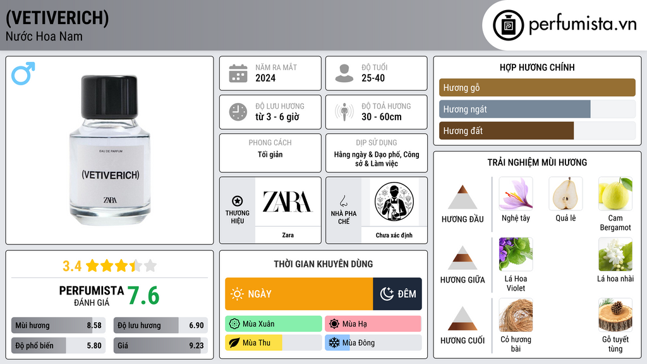Click the yellow star rating icons

(x=121, y=266)
